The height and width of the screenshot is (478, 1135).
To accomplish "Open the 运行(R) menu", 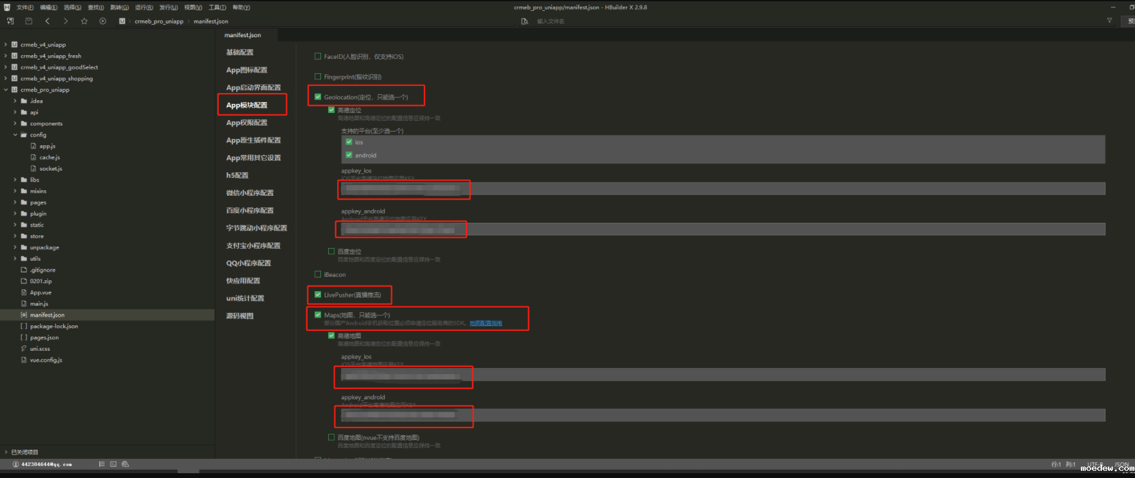I will pos(144,7).
